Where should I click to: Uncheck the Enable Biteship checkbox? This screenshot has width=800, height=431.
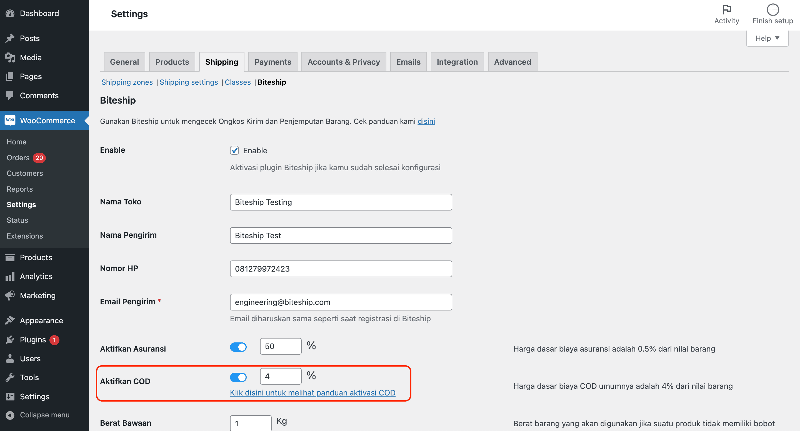tap(234, 150)
